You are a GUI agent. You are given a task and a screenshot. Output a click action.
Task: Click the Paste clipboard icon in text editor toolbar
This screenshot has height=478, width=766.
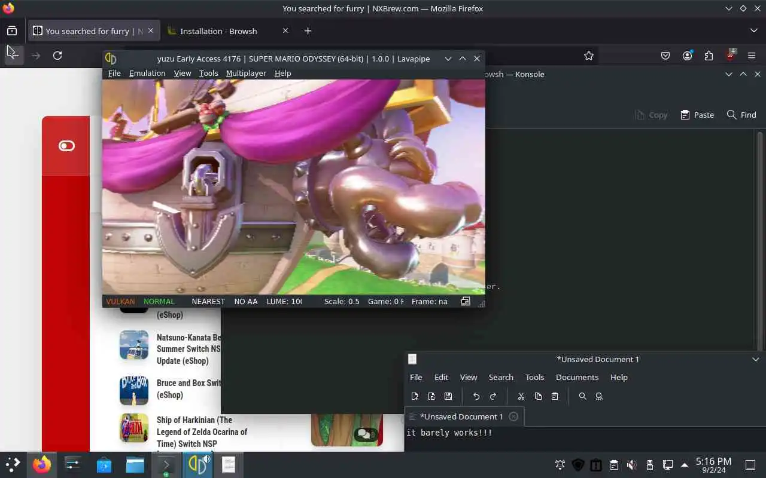pyautogui.click(x=555, y=396)
